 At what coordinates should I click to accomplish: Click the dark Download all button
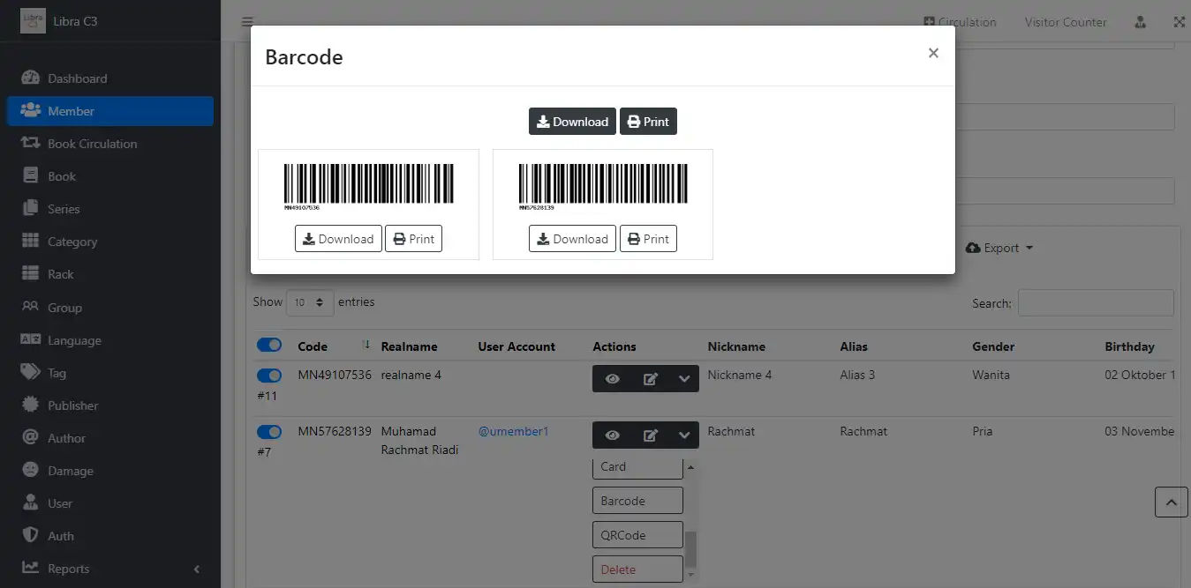(572, 122)
